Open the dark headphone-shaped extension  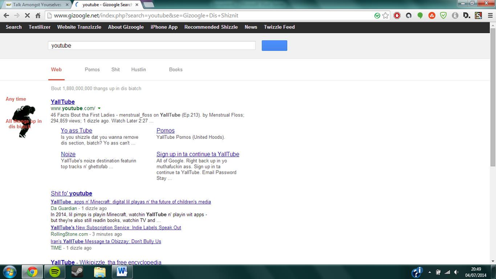click(x=409, y=15)
